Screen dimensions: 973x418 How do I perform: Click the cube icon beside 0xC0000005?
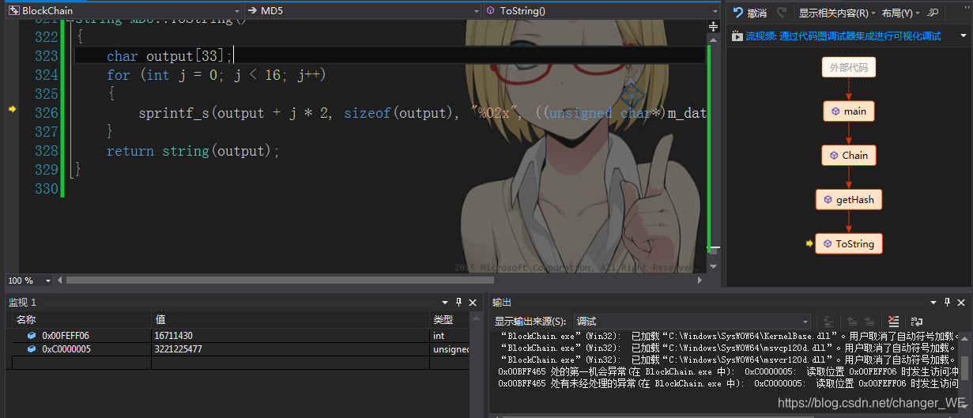point(32,349)
